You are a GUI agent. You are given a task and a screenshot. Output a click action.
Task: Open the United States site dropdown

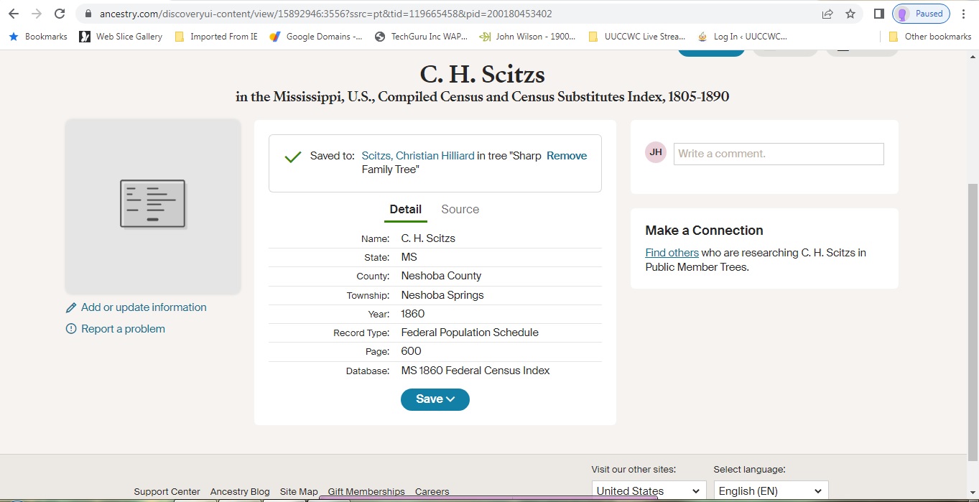tap(648, 491)
